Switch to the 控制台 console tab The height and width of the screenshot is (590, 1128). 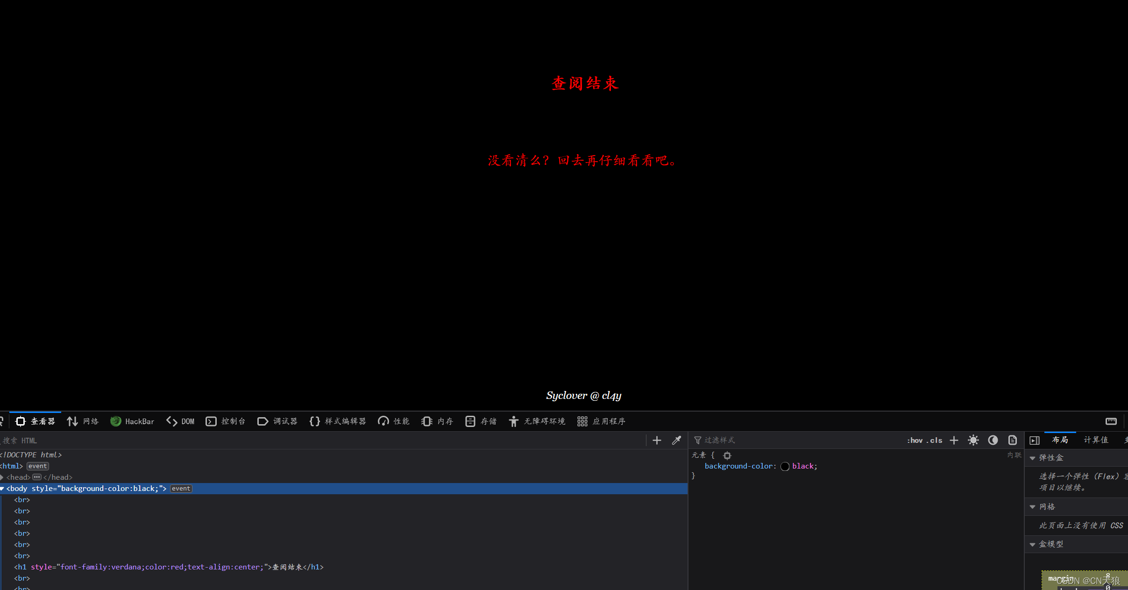226,421
